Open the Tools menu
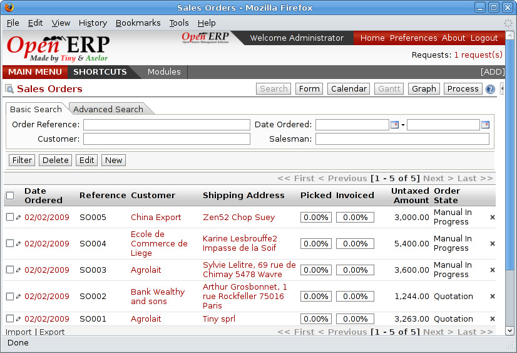 click(179, 23)
